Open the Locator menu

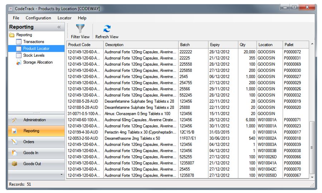pos(64,18)
